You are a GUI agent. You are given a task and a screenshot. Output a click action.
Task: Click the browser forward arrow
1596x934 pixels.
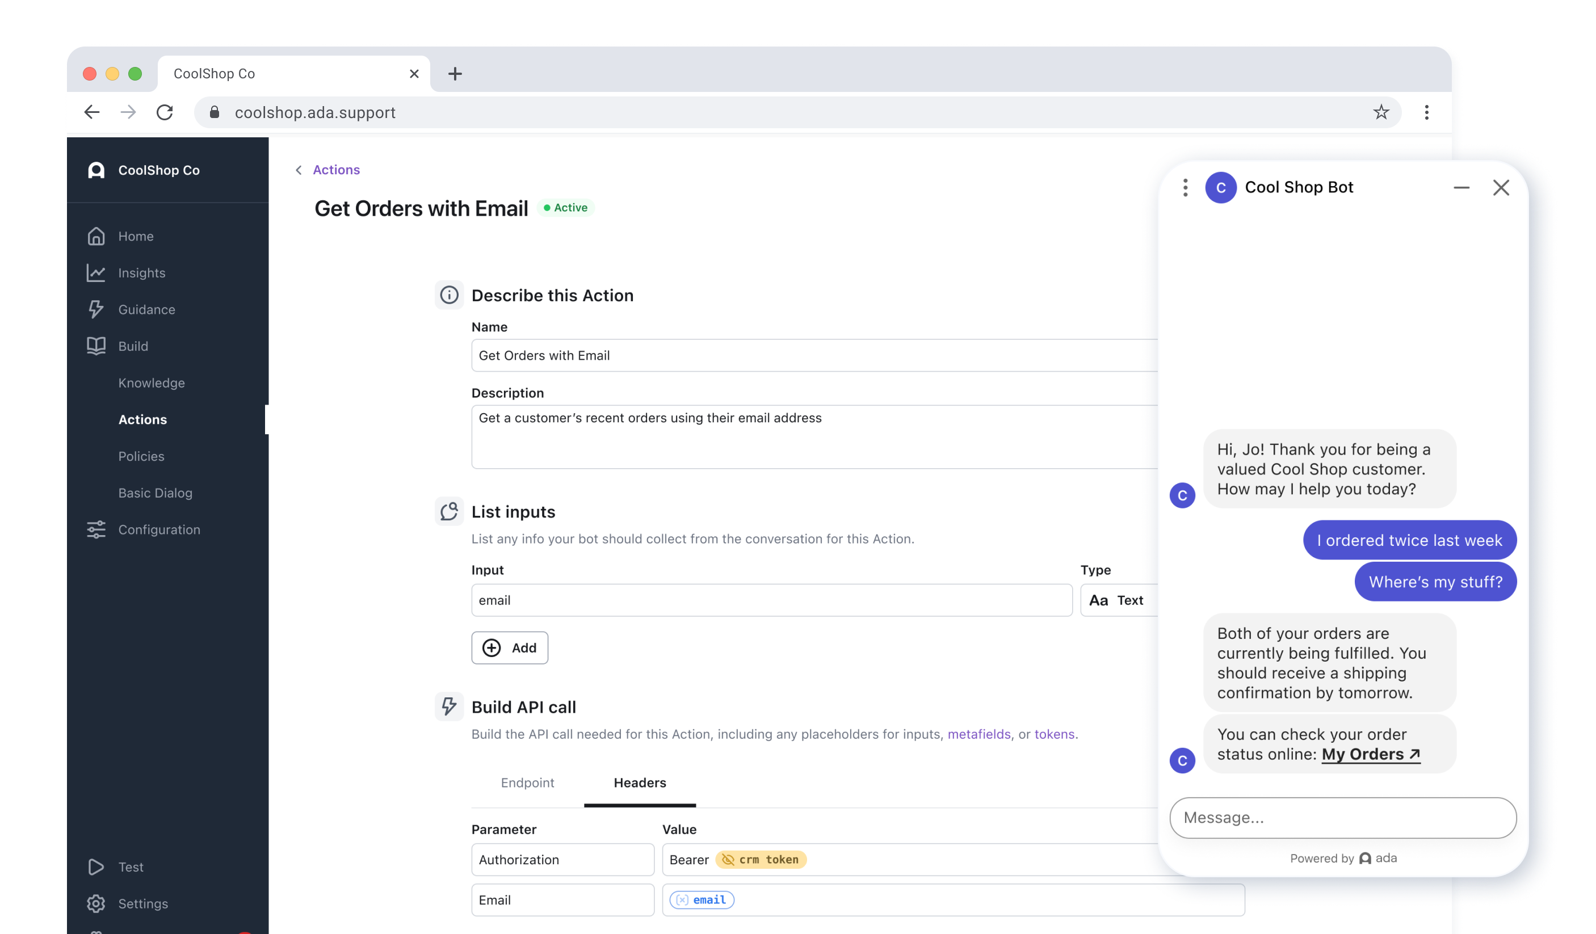click(x=129, y=112)
